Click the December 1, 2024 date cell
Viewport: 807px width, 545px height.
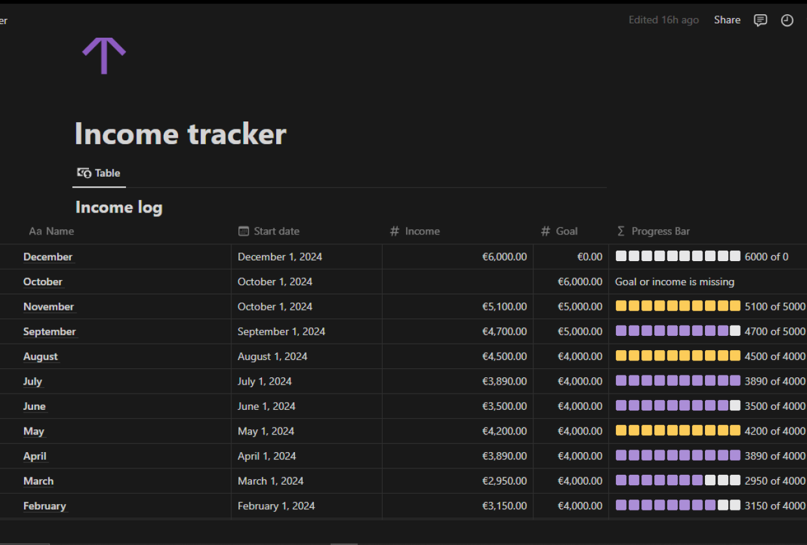click(x=307, y=257)
